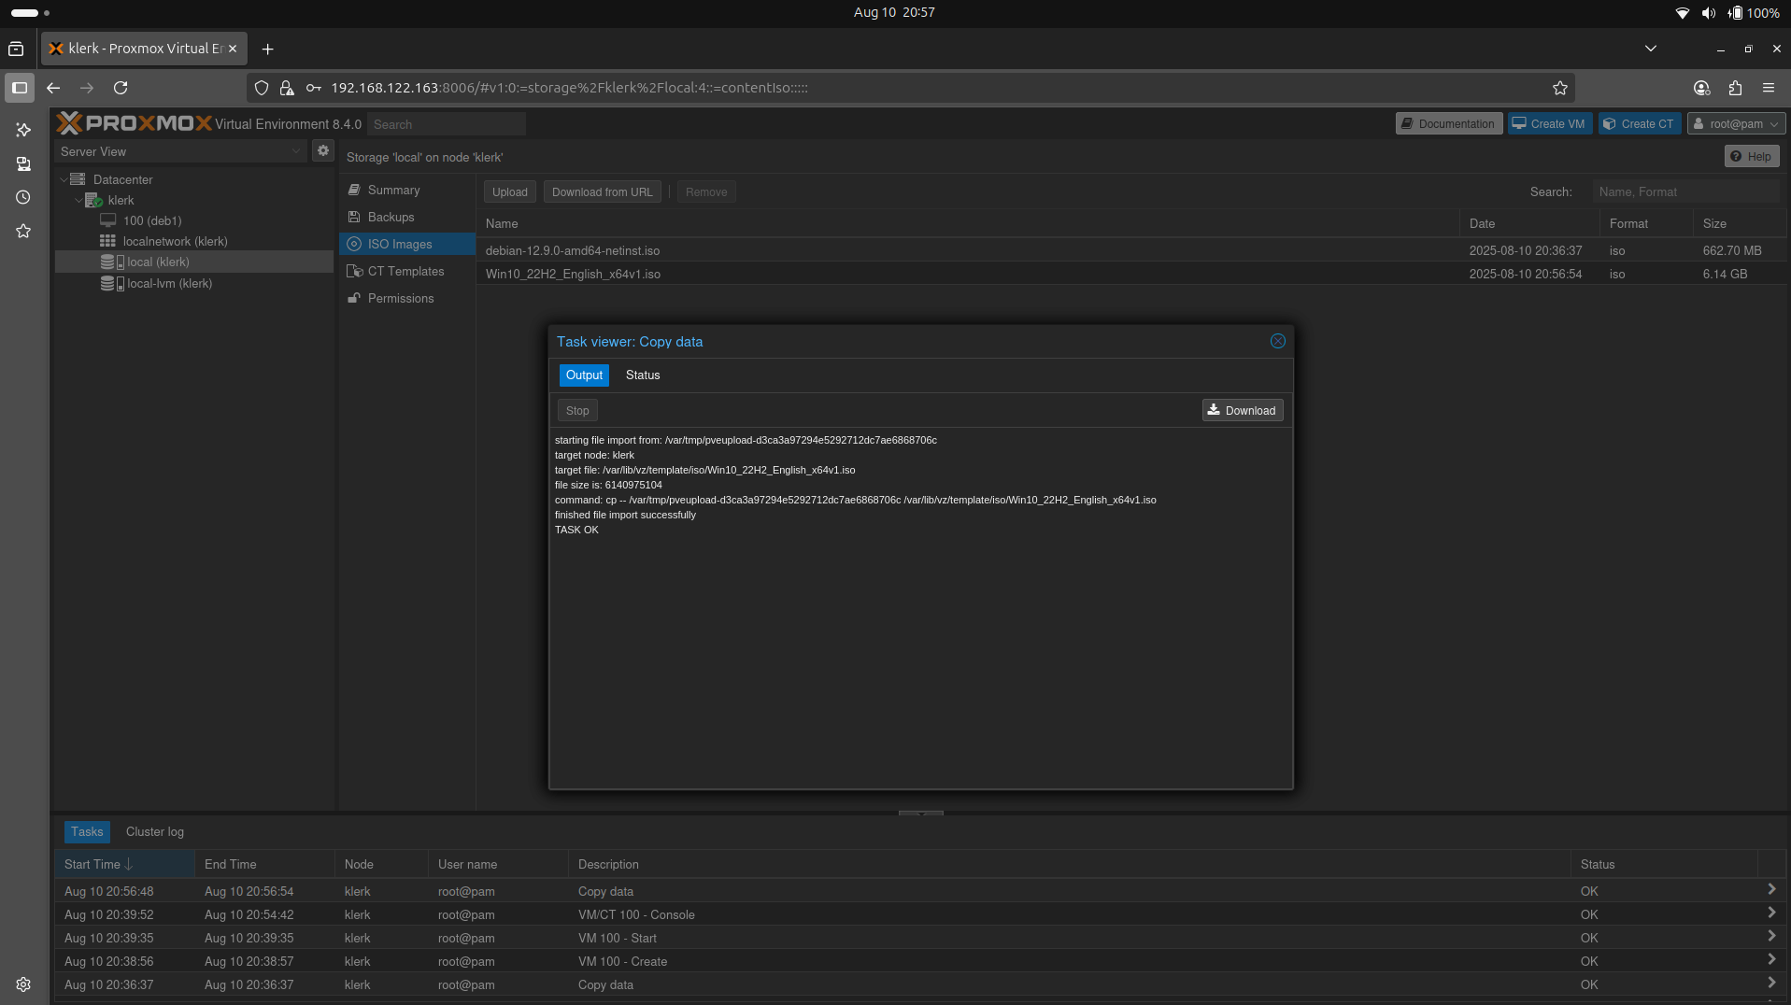Open the Permissions section
The height and width of the screenshot is (1005, 1791).
(x=400, y=298)
